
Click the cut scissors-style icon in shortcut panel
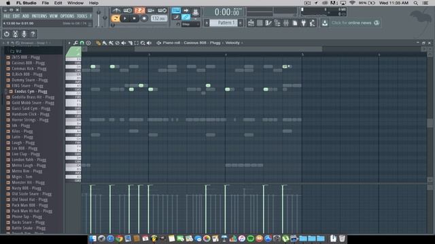[x=15, y=34]
